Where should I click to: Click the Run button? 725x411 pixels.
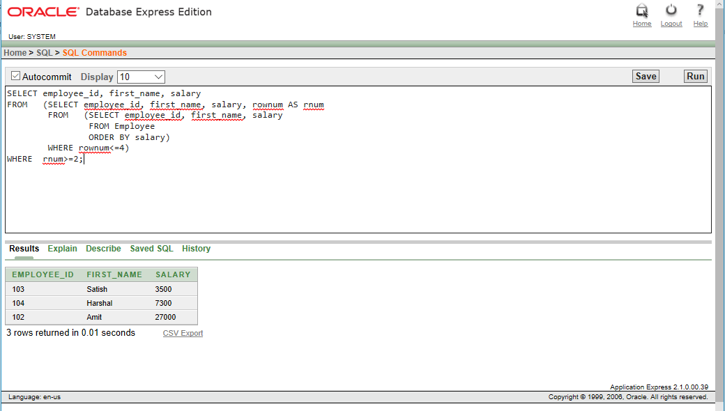[694, 76]
